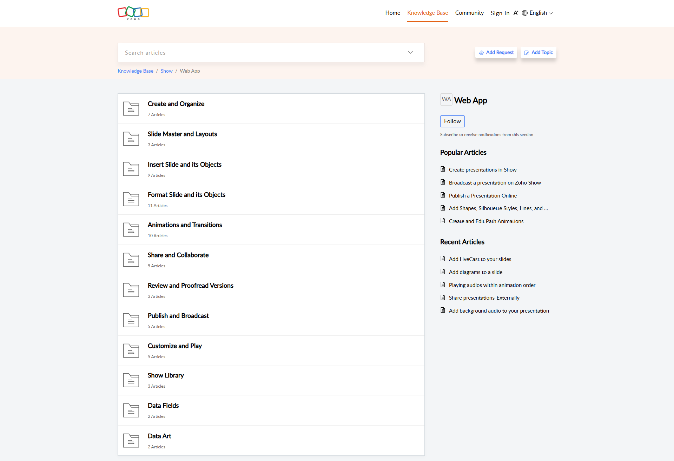Click the Zoho logo icon

tap(133, 13)
